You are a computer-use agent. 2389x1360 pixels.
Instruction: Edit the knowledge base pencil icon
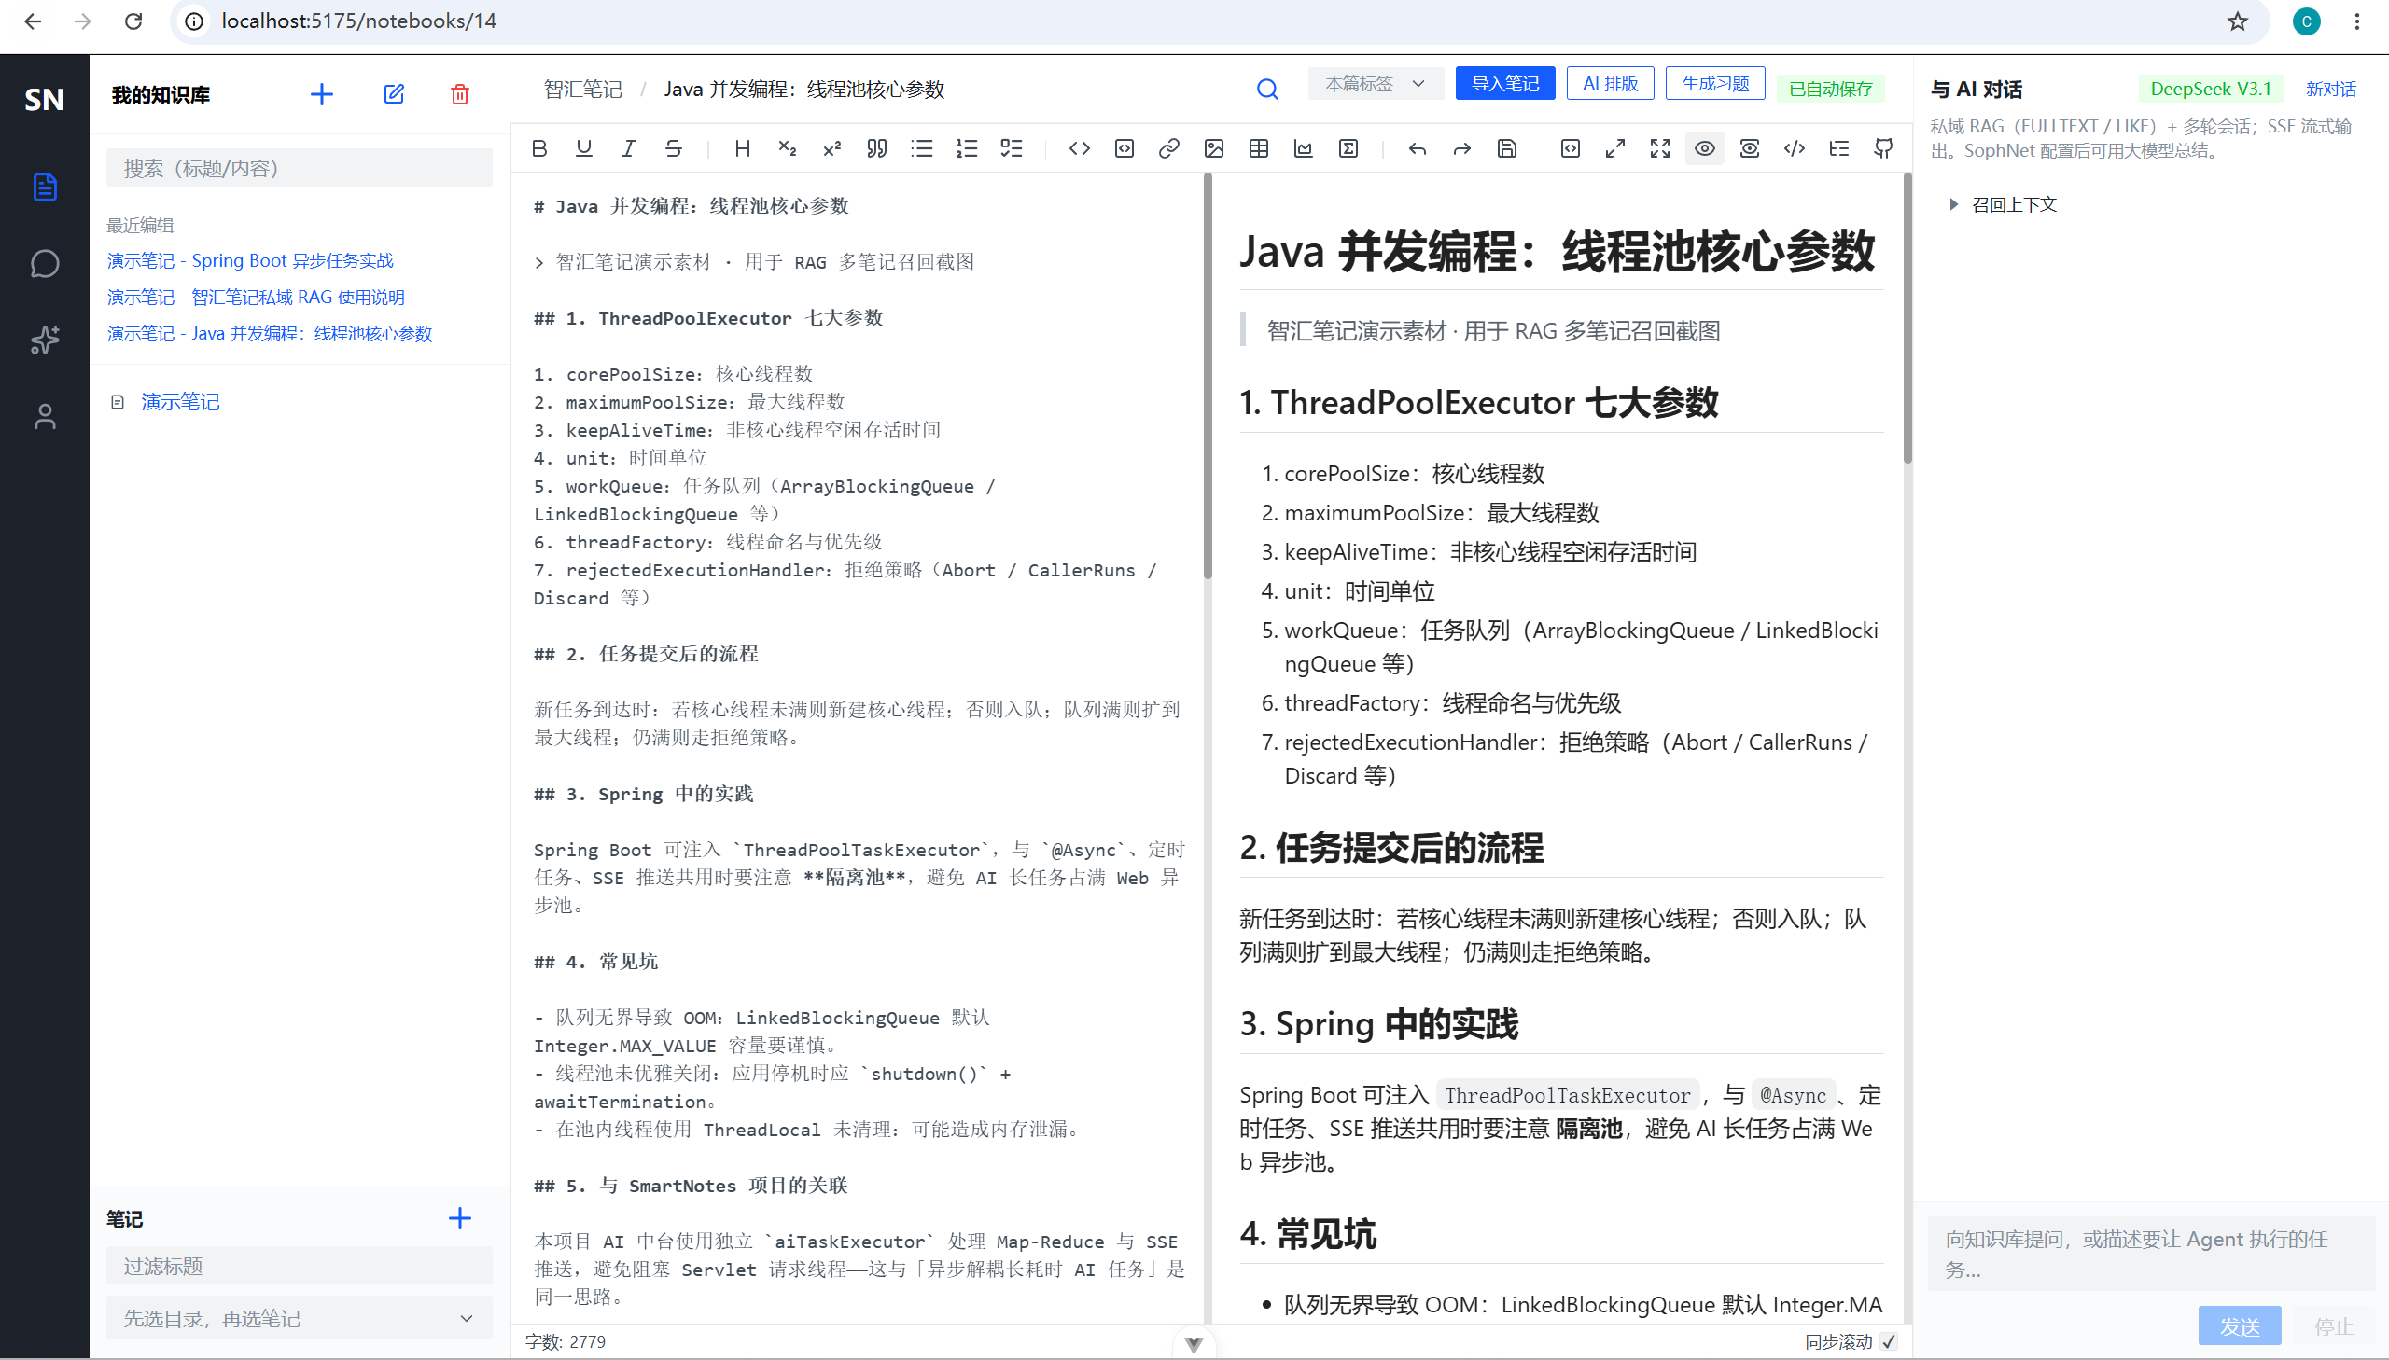click(394, 94)
